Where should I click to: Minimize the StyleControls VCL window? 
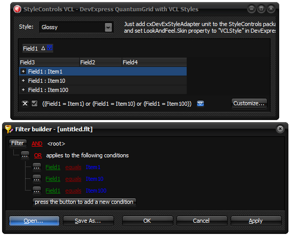pos(252,9)
